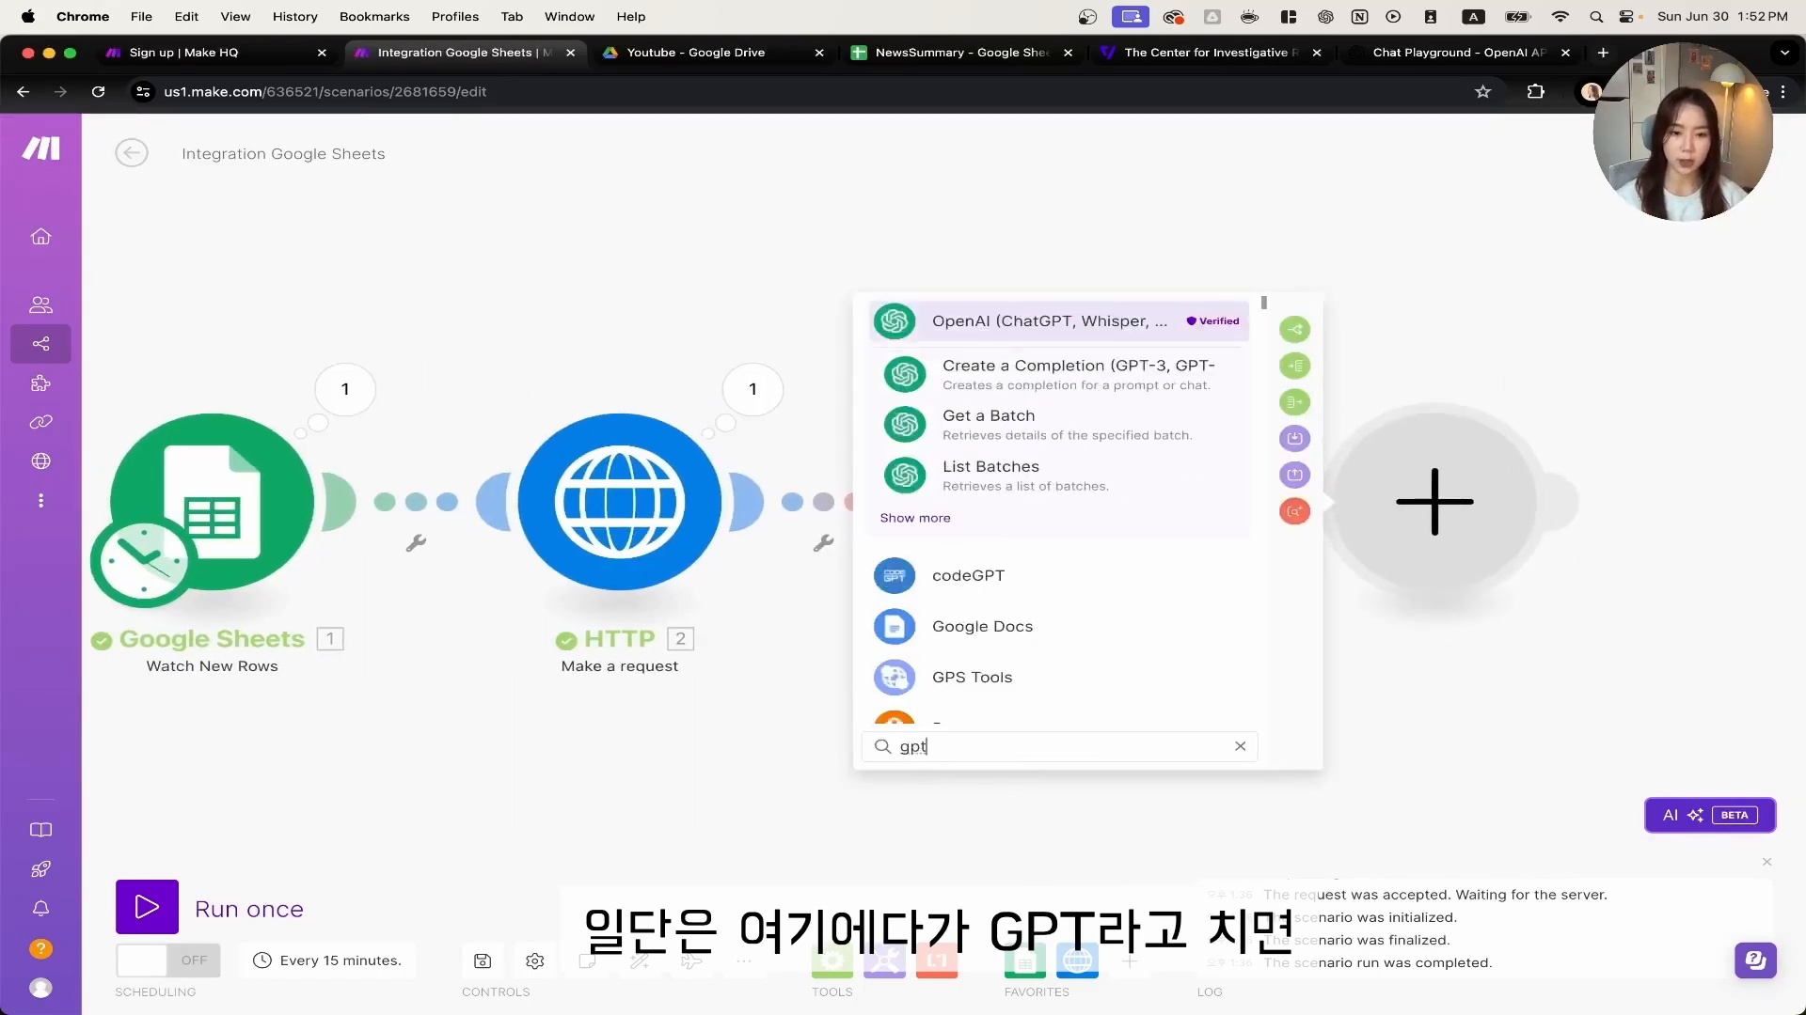Select the Integration Google Sheets scenario title
1806x1015 pixels.
coord(283,153)
